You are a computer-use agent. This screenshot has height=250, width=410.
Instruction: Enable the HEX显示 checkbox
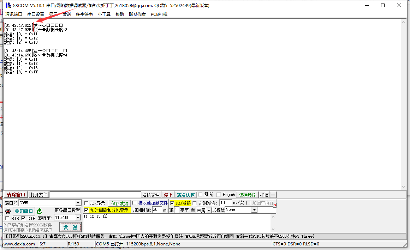pos(86,203)
